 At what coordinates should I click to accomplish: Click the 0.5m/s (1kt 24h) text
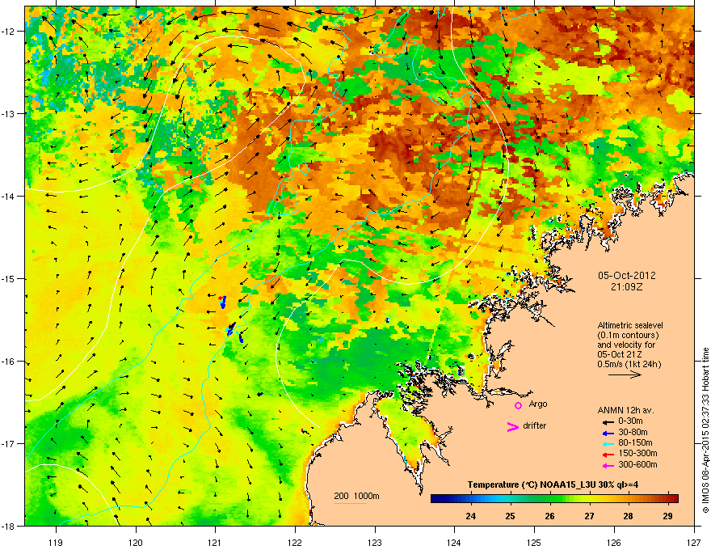tap(629, 365)
